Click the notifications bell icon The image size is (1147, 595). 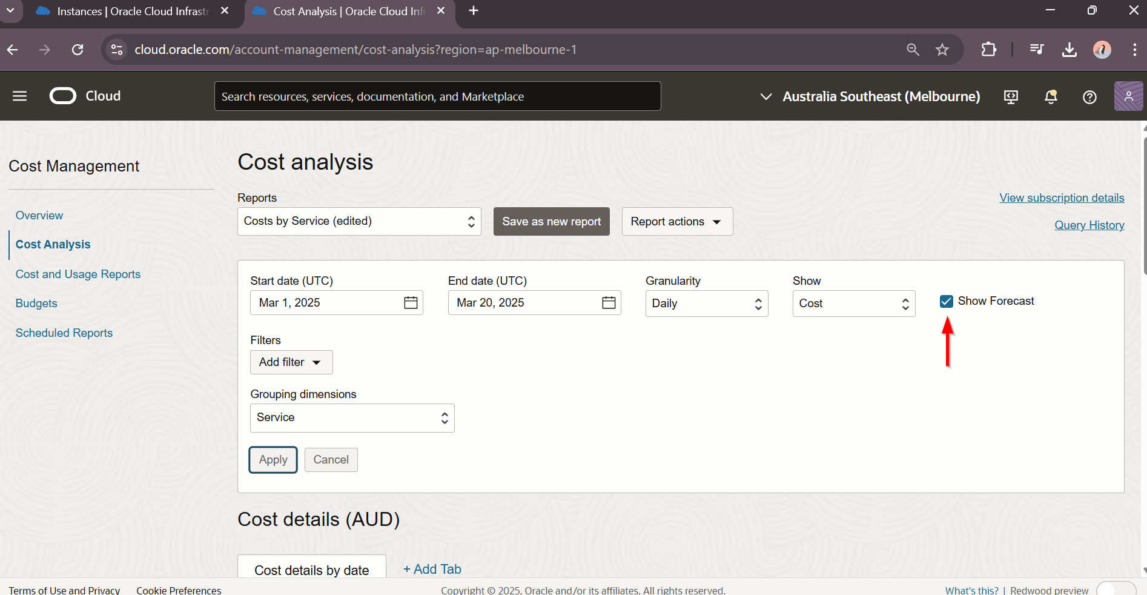click(1051, 97)
